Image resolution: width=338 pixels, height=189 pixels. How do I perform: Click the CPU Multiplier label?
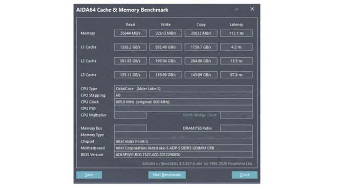(94, 115)
